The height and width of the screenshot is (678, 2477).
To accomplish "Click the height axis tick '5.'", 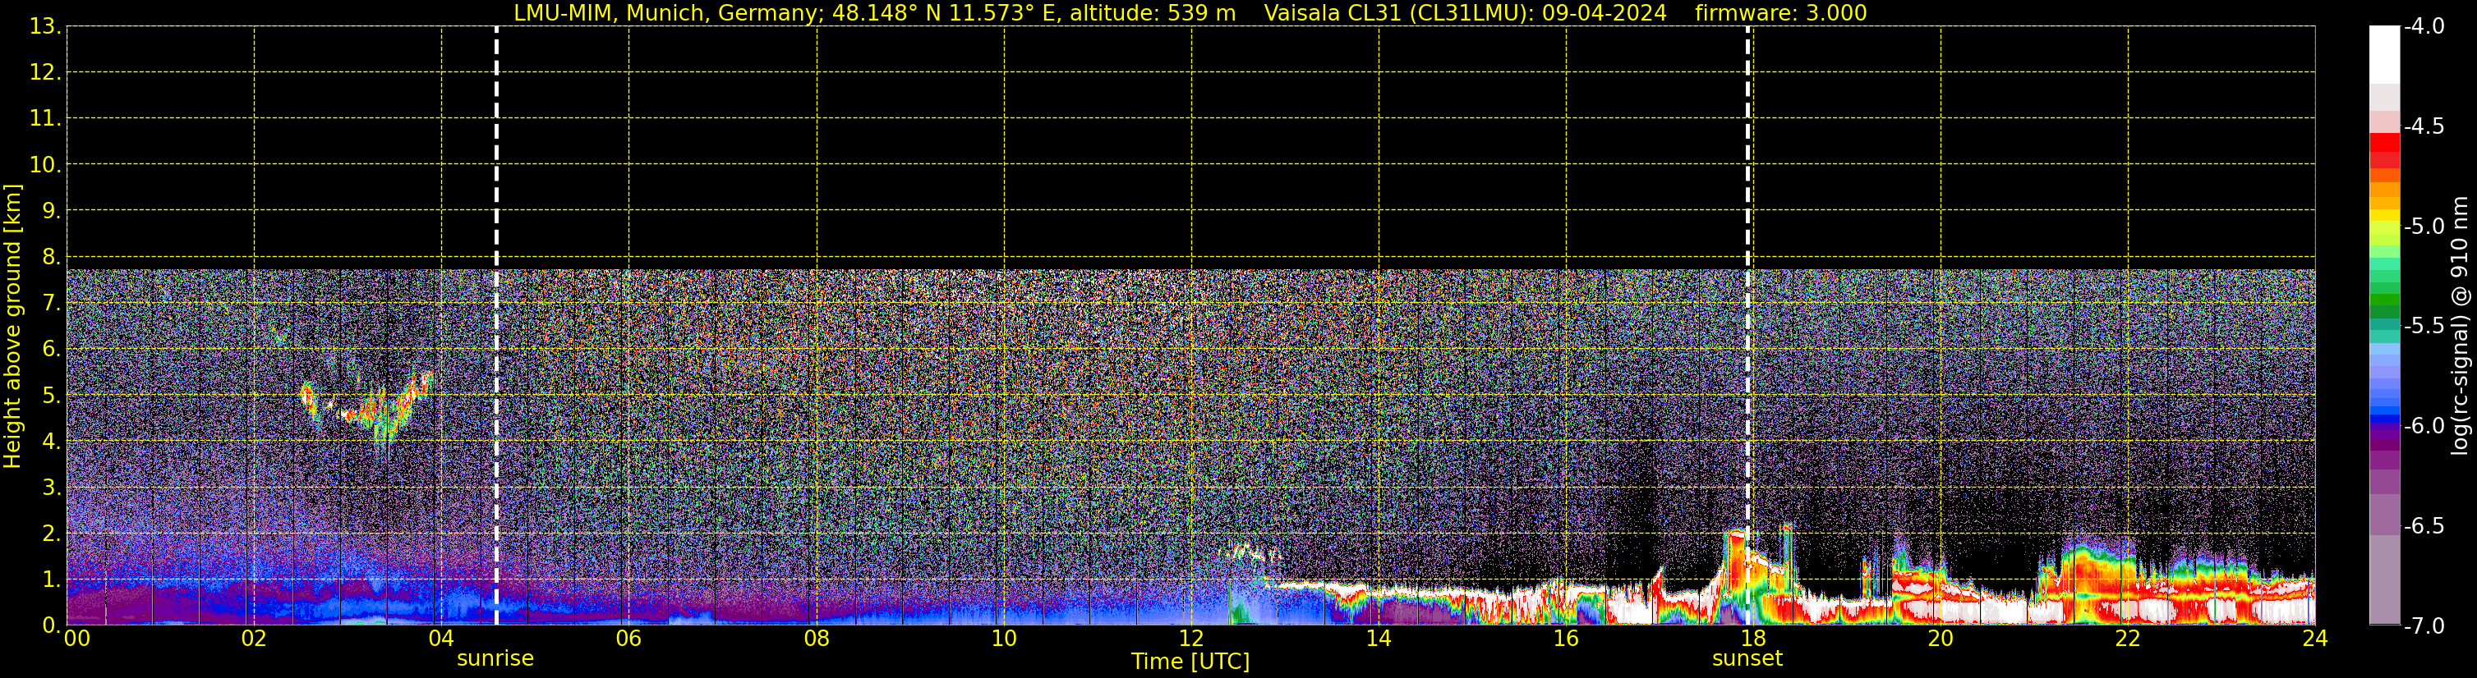I will point(51,396).
